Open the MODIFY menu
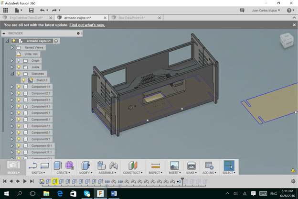The width and height of the screenshot is (298, 199). [85, 173]
